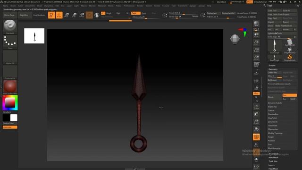Screen dimensions: 302x170
Task: Toggle the Floor grid button
Action: point(256,73)
